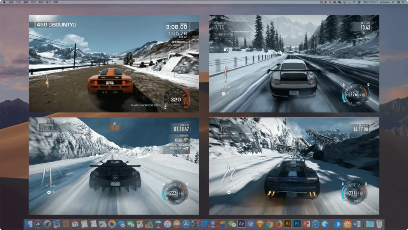The width and height of the screenshot is (408, 230).
Task: Launch Firefox from the dock
Action: click(x=278, y=224)
